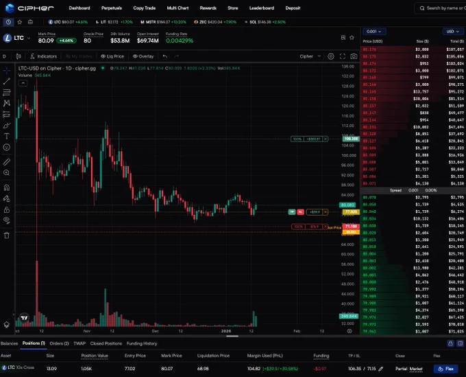Select the Fibonacci retracement tool
This screenshot has width=466, height=377.
coord(7,92)
